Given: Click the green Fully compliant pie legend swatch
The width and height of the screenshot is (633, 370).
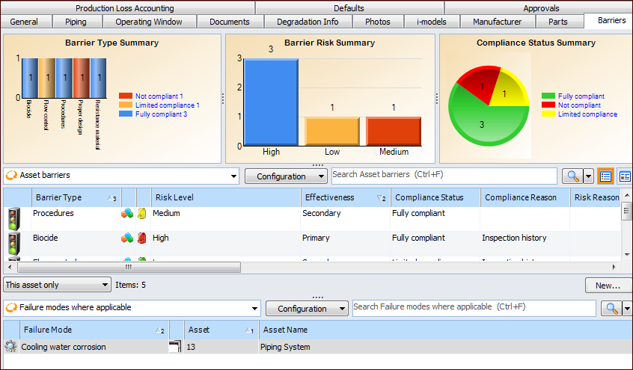Looking at the screenshot, I should coord(548,96).
